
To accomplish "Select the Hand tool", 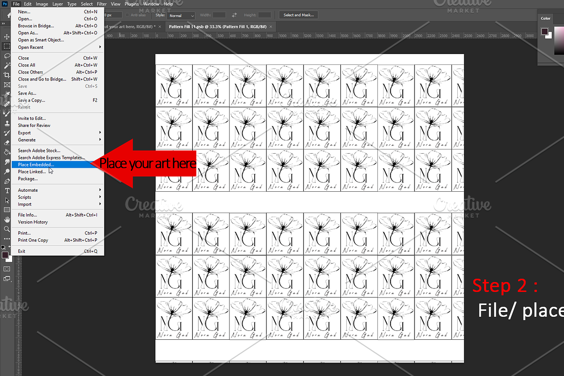I will [7, 219].
